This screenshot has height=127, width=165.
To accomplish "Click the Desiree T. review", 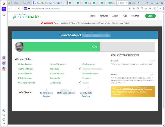I will click(133, 62).
